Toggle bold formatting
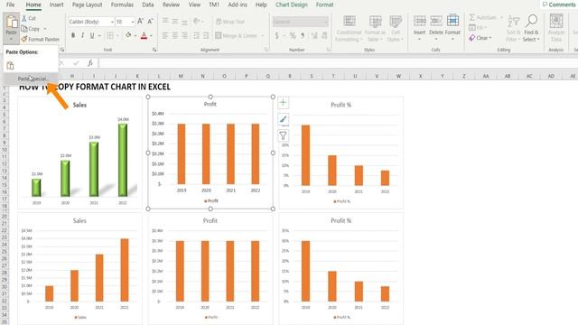Image resolution: width=578 pixels, height=325 pixels. (73, 35)
